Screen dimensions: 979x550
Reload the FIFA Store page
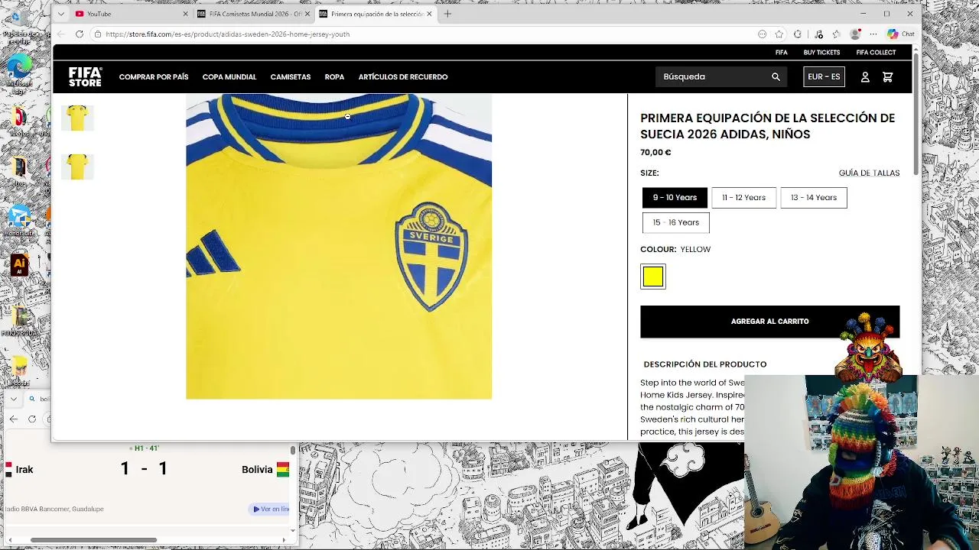pyautogui.click(x=79, y=34)
